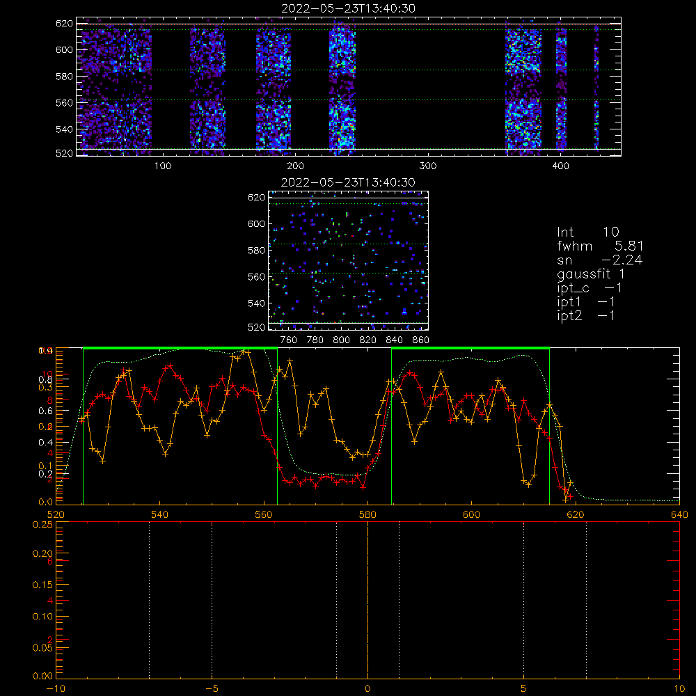Image resolution: width=696 pixels, height=696 pixels.
Task: Select the 'Int 10' readout line
Action: coord(587,232)
